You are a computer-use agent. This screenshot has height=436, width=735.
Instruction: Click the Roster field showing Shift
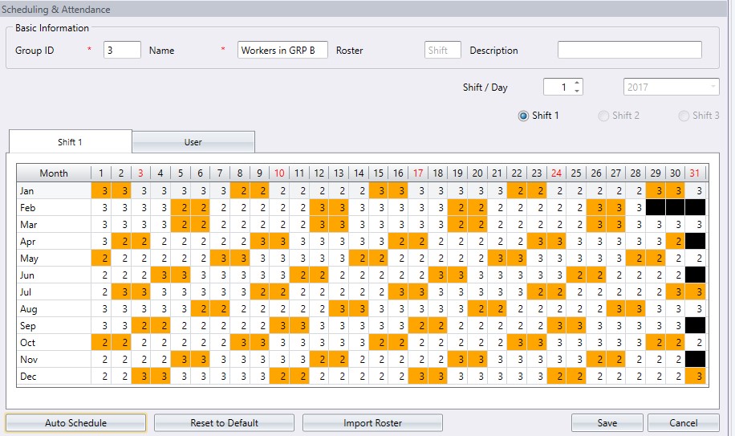(442, 50)
